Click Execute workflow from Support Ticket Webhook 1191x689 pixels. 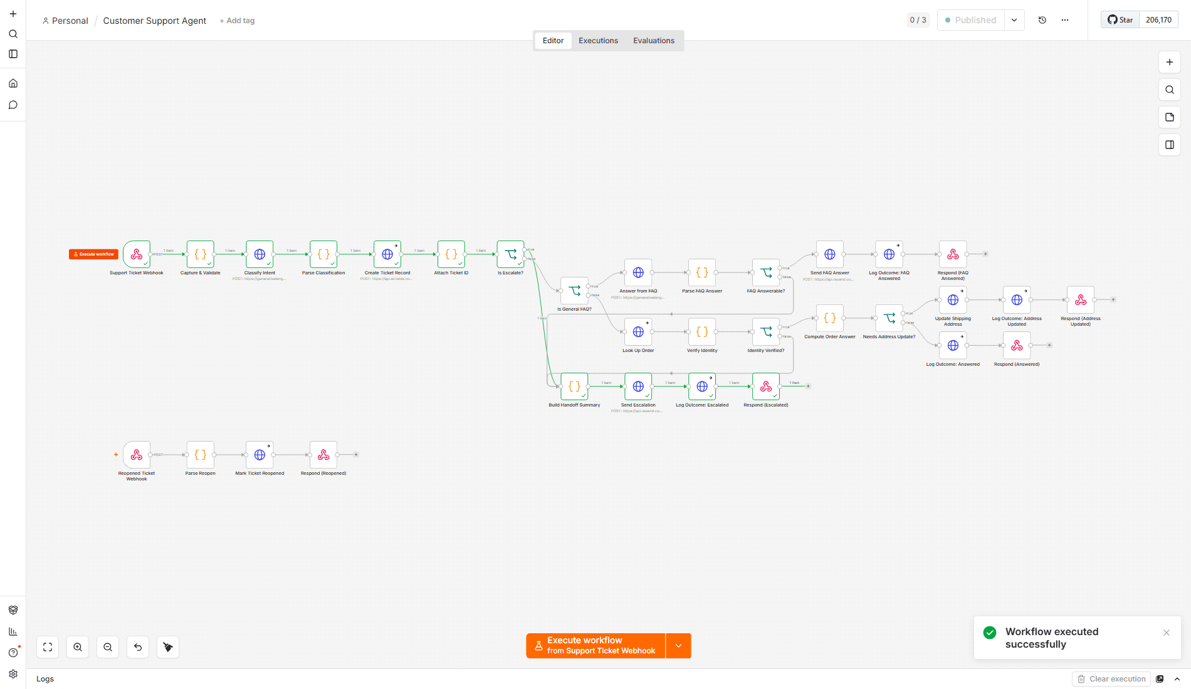click(595, 646)
